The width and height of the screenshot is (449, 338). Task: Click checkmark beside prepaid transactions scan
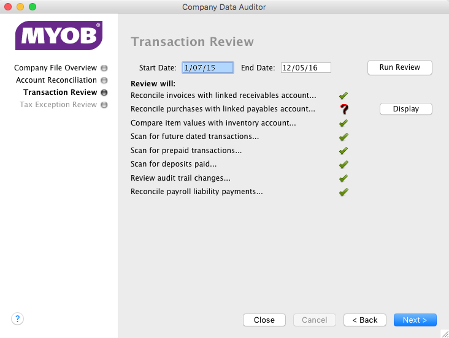[343, 151]
